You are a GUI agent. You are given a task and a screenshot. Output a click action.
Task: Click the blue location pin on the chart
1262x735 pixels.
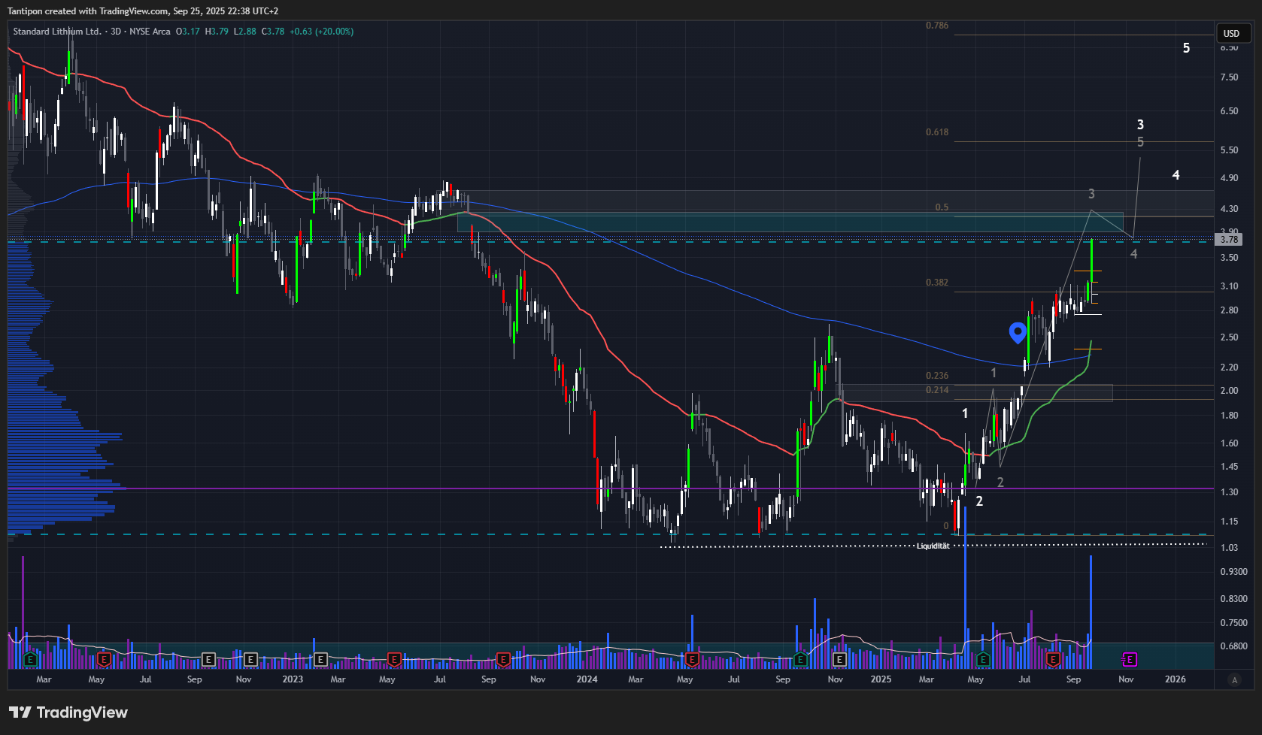[x=1017, y=332]
